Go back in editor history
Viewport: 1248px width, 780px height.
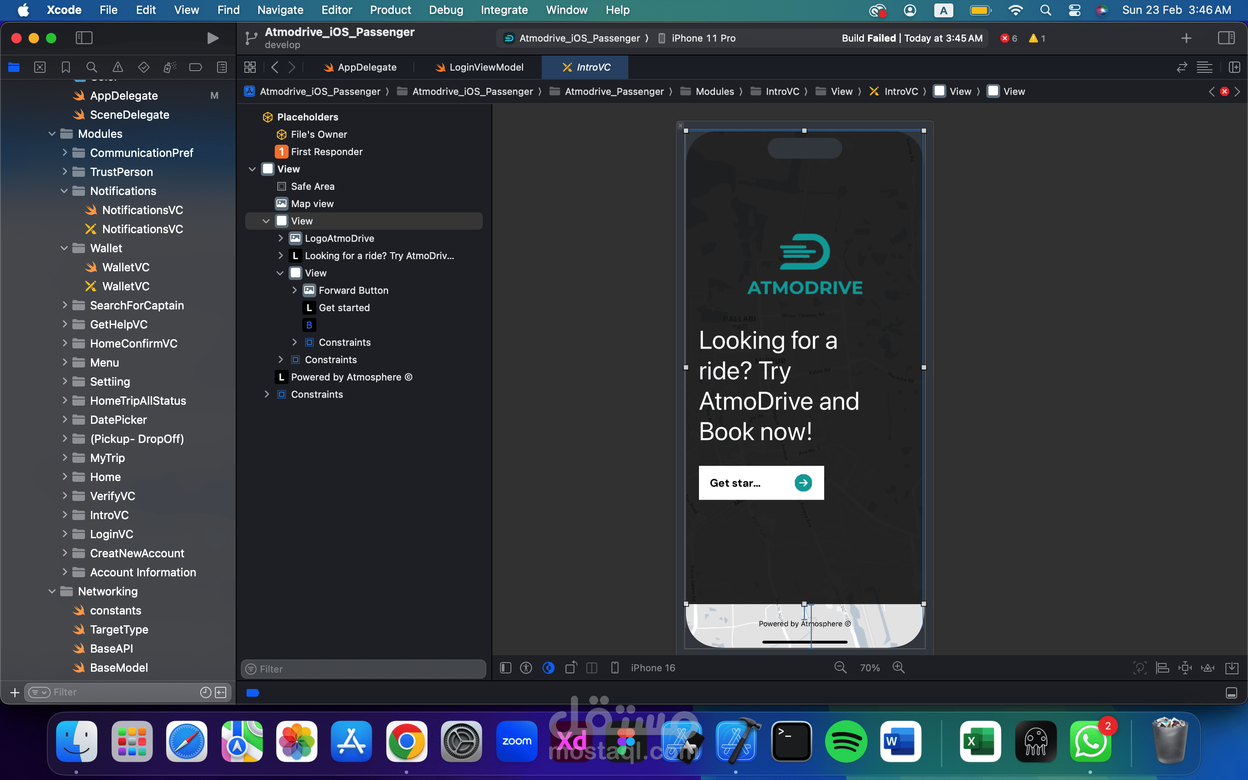point(275,67)
